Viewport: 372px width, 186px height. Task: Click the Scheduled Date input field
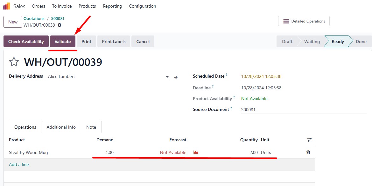(304, 76)
